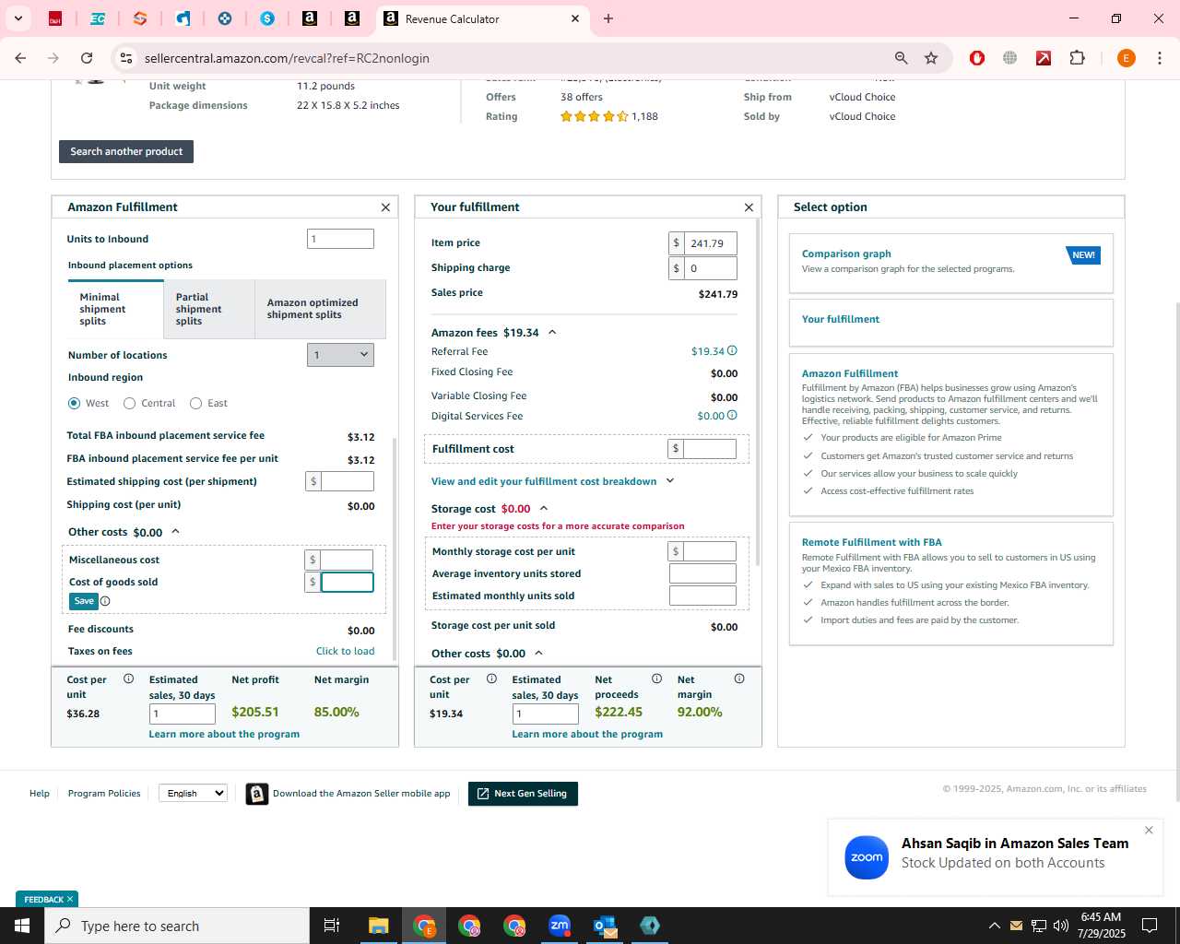Viewport: 1180px width, 944px height.
Task: Select Central inbound region
Action: 130,403
